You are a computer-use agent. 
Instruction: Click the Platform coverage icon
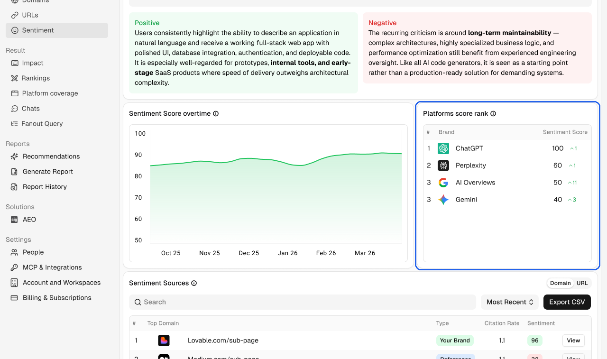[x=15, y=93]
